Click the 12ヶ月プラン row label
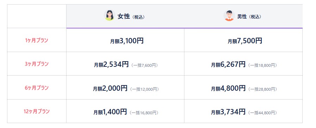 37,111
